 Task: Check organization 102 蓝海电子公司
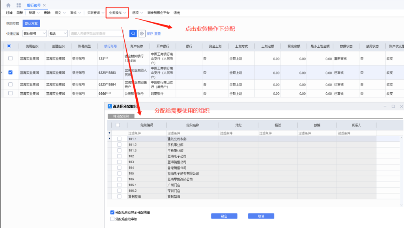[119, 156]
